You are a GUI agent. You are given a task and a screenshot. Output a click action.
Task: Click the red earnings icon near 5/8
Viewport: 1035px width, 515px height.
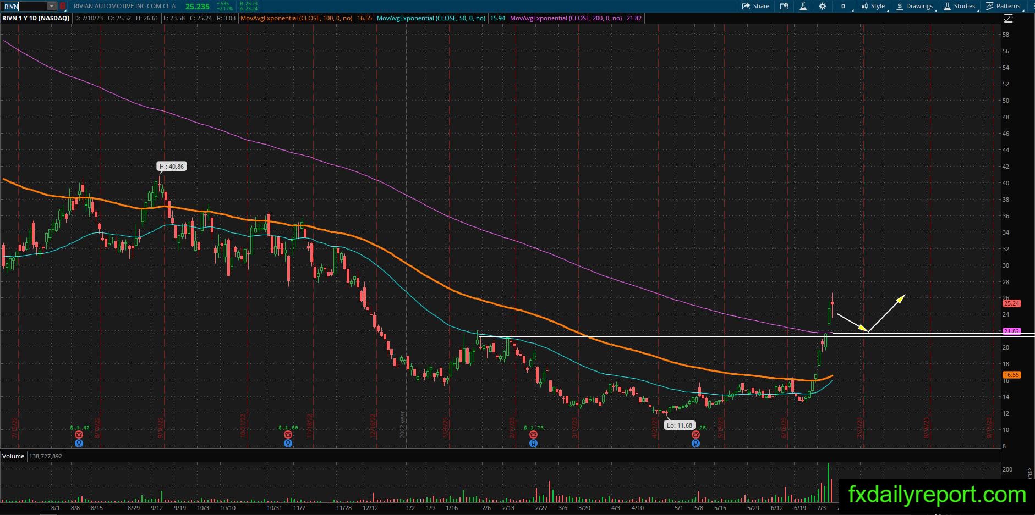pos(696,435)
